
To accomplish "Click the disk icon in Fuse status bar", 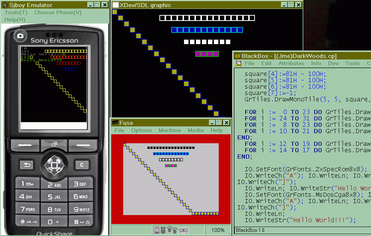I will pos(157,230).
